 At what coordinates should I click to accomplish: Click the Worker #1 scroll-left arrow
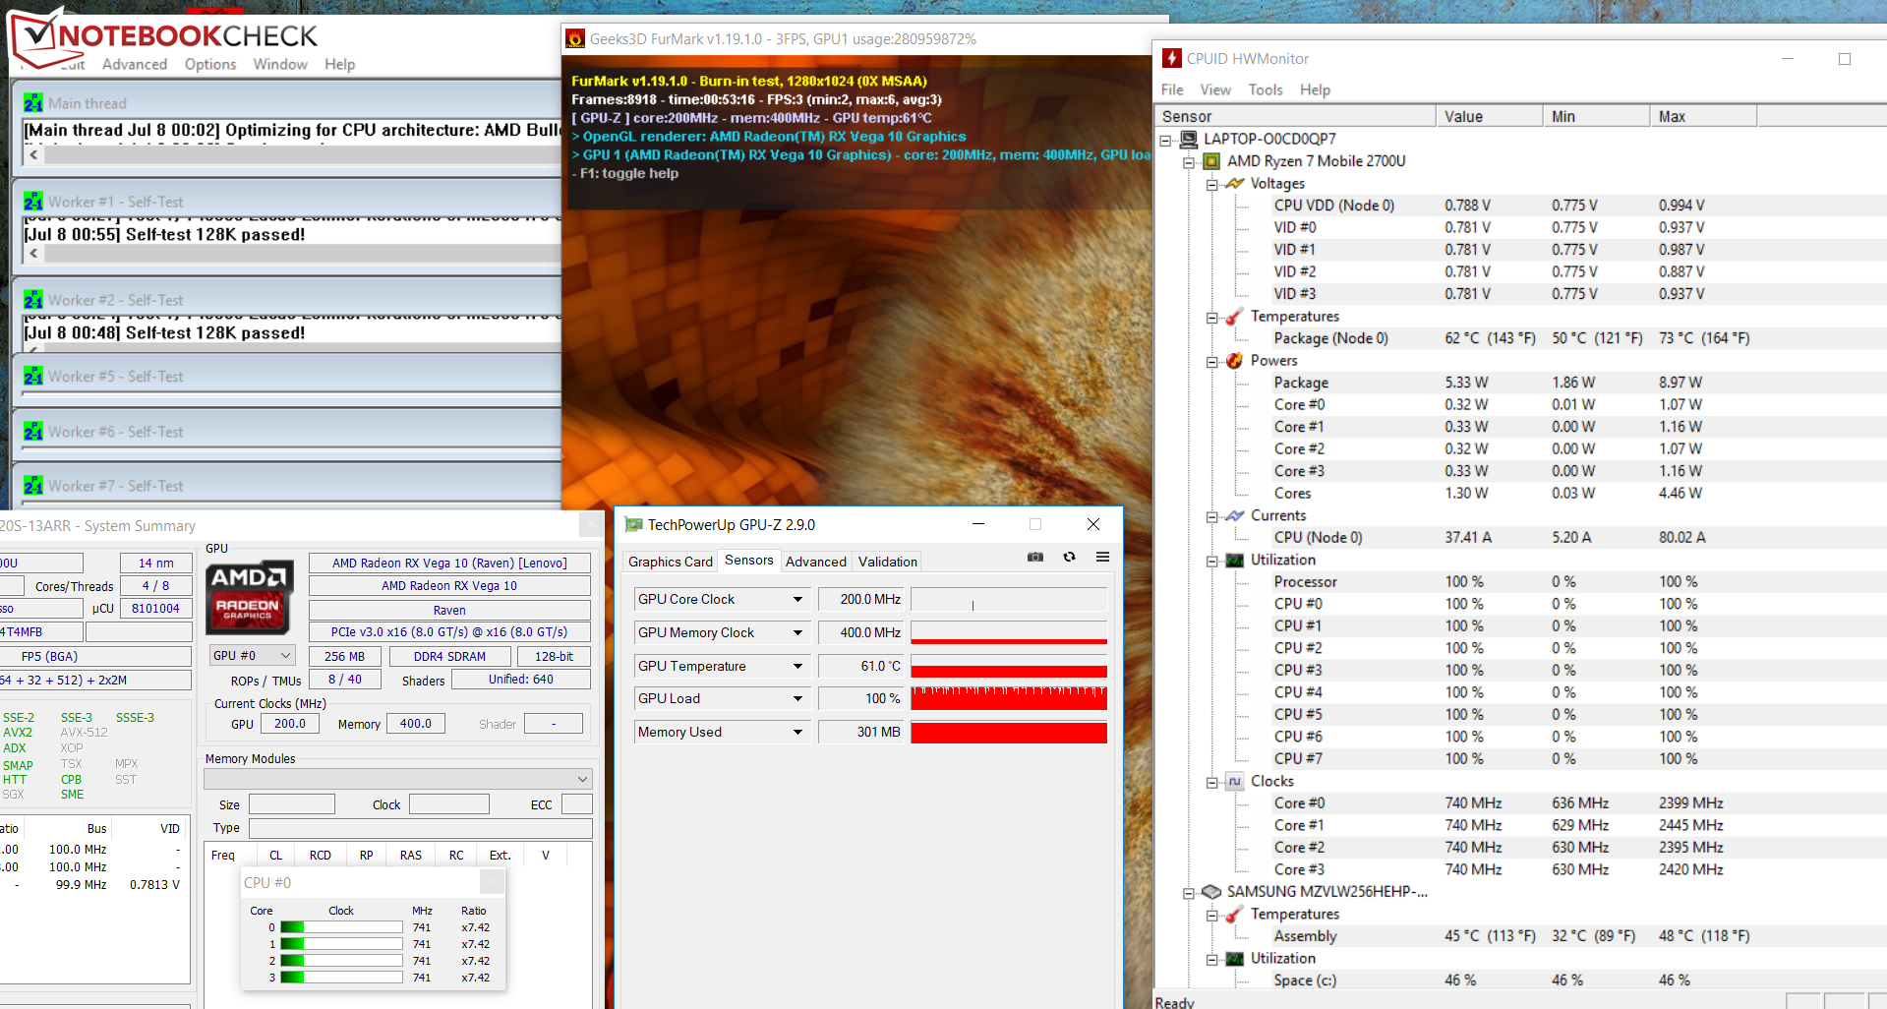point(33,253)
